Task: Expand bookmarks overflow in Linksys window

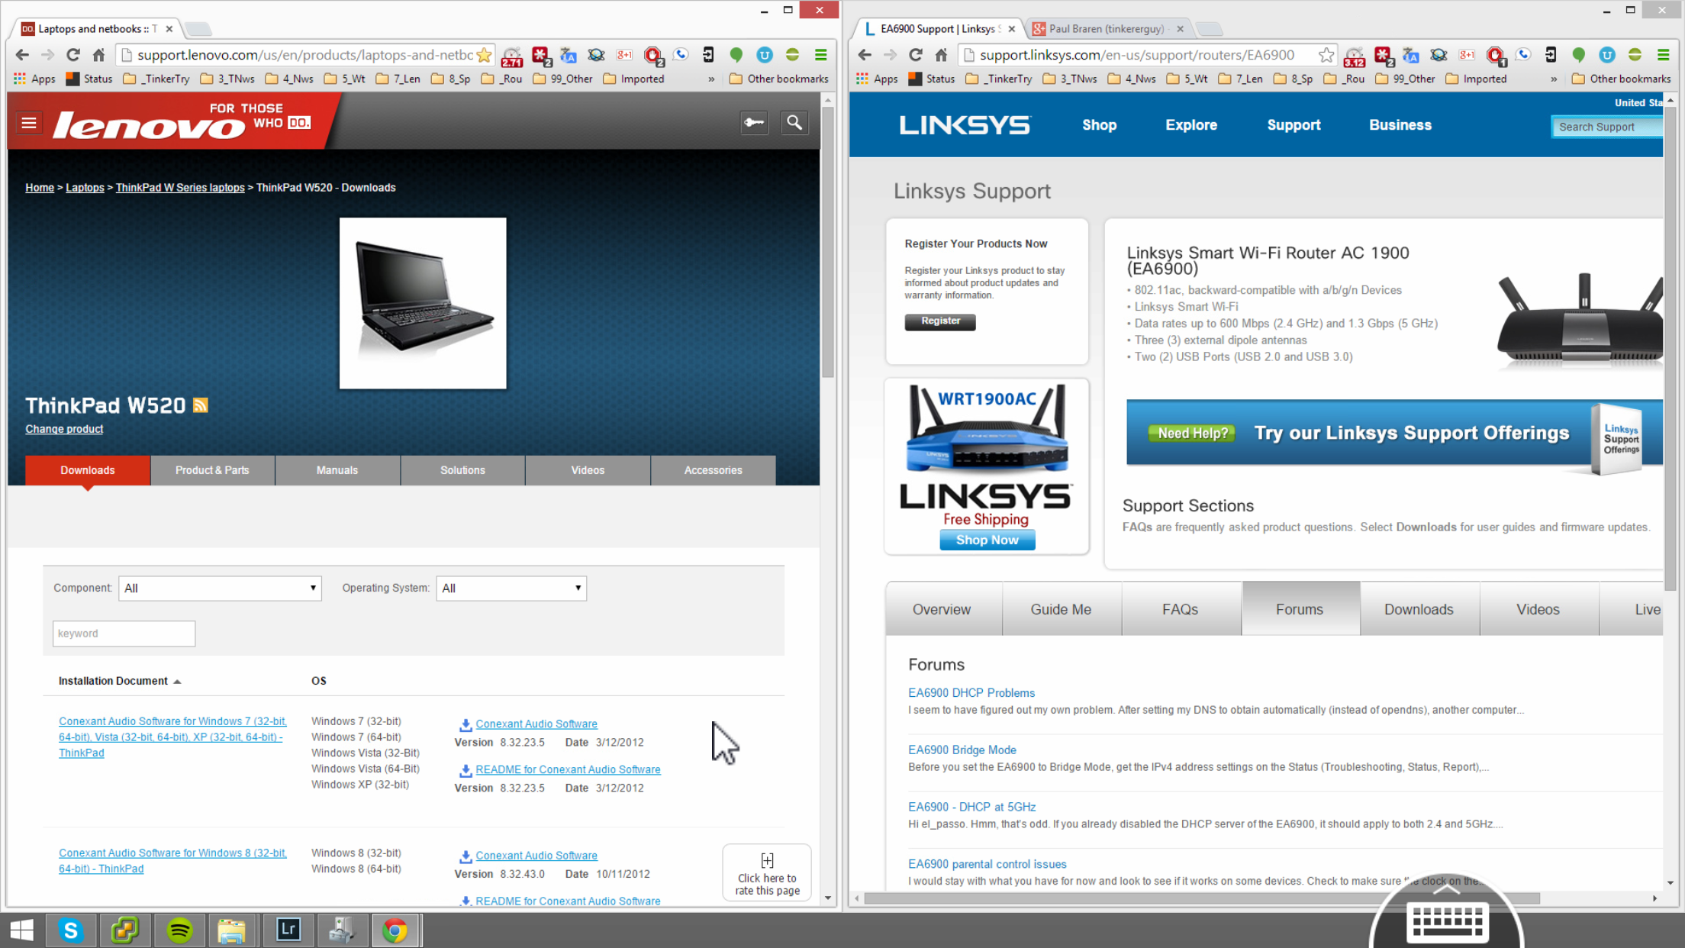Action: coord(1554,79)
